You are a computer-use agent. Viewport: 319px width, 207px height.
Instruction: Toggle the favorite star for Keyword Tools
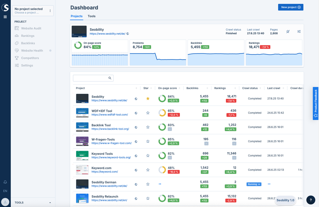coord(148,155)
